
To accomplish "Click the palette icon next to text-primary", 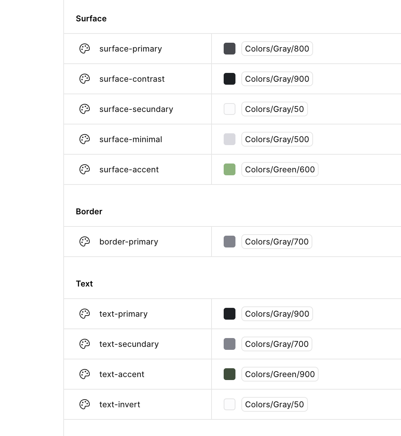I will point(85,314).
